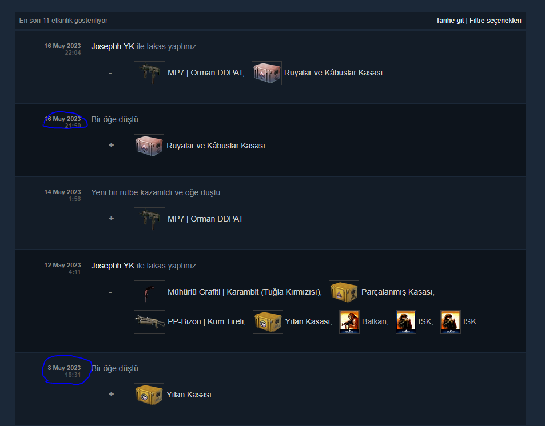Screen dimensions: 545x426
Task: Click MP7 | Orman DDPAT name in 14 May entry
Action: click(205, 219)
